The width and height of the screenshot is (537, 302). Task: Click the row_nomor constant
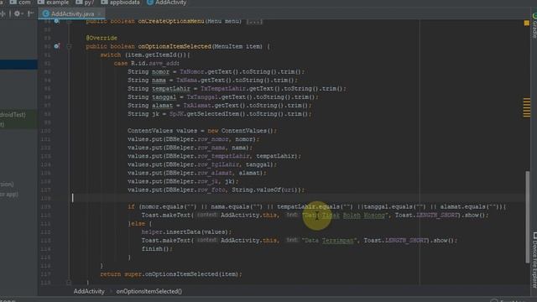[x=212, y=139]
